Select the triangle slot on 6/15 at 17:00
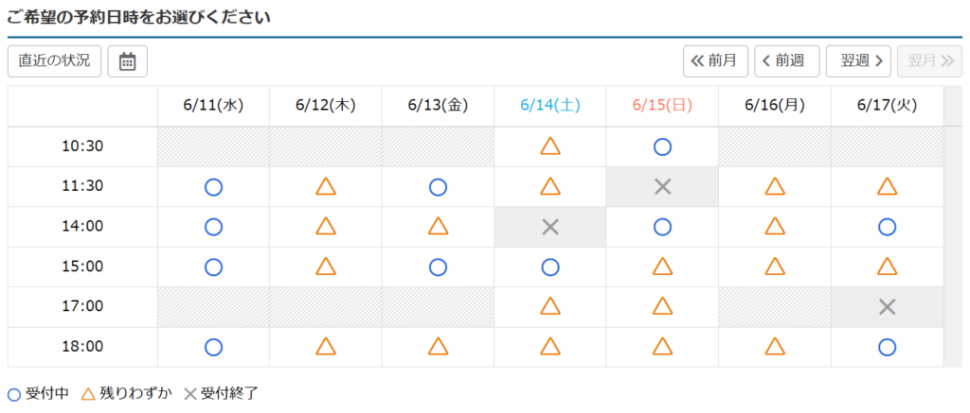 pyautogui.click(x=662, y=306)
